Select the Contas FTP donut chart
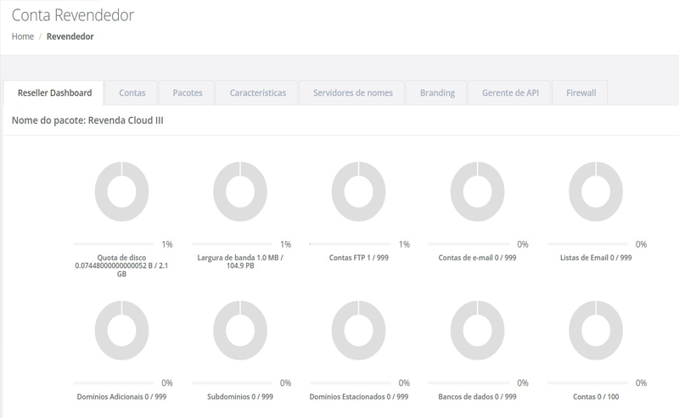The height and width of the screenshot is (418, 679). coord(359,192)
